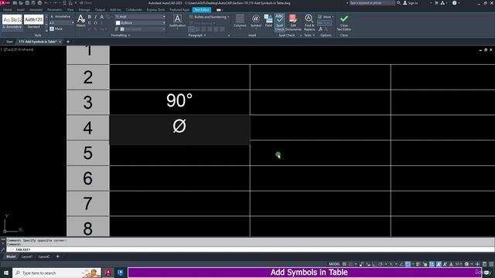The image size is (495, 278).
Task: Open the Parametric ribbon tab
Action: click(55, 10)
